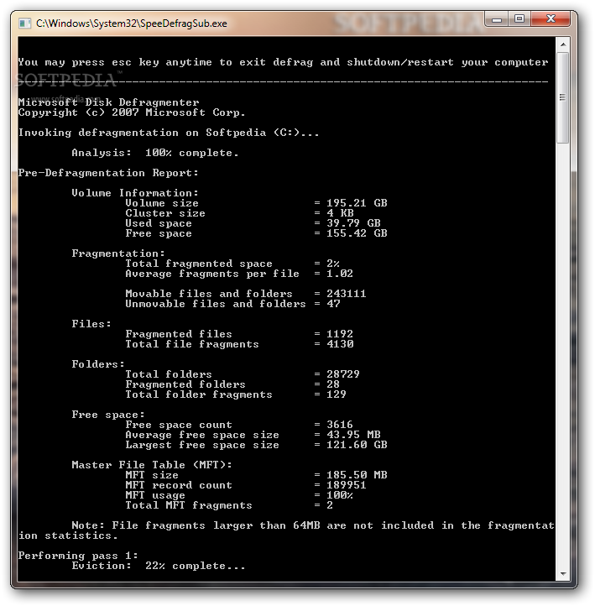Screen dimensions: 595x606
Task: Click the Used space value 39.79 GB
Action: coord(353,223)
